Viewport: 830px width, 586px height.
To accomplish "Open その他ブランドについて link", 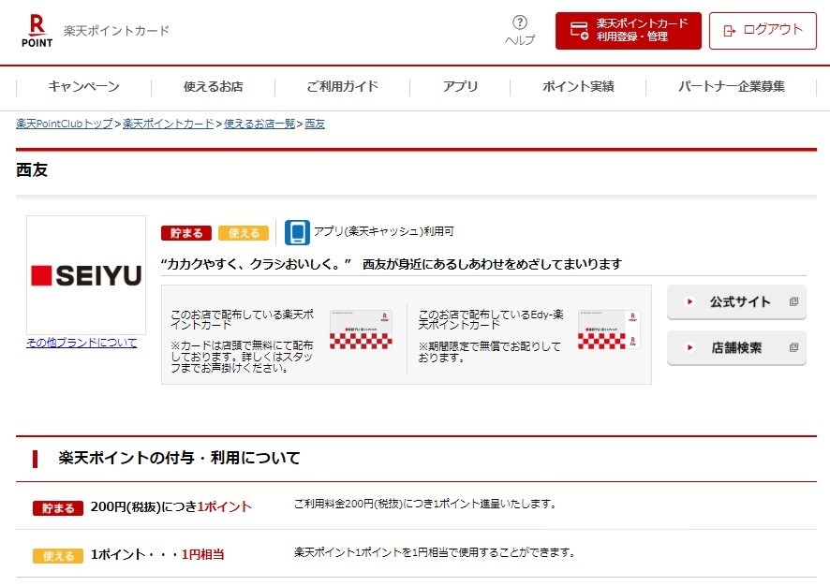I will click(82, 343).
